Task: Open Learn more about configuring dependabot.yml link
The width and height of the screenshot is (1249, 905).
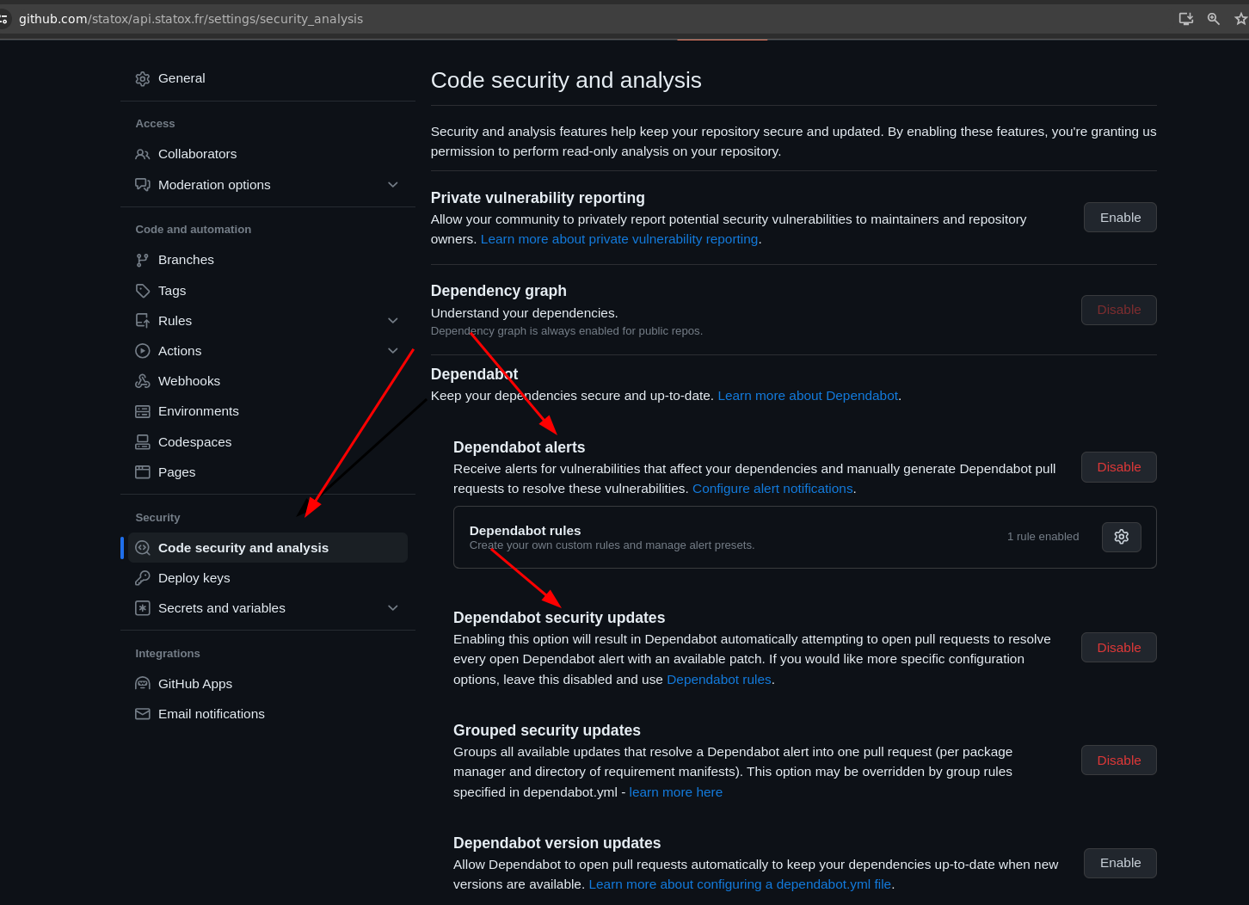Action: (x=740, y=884)
